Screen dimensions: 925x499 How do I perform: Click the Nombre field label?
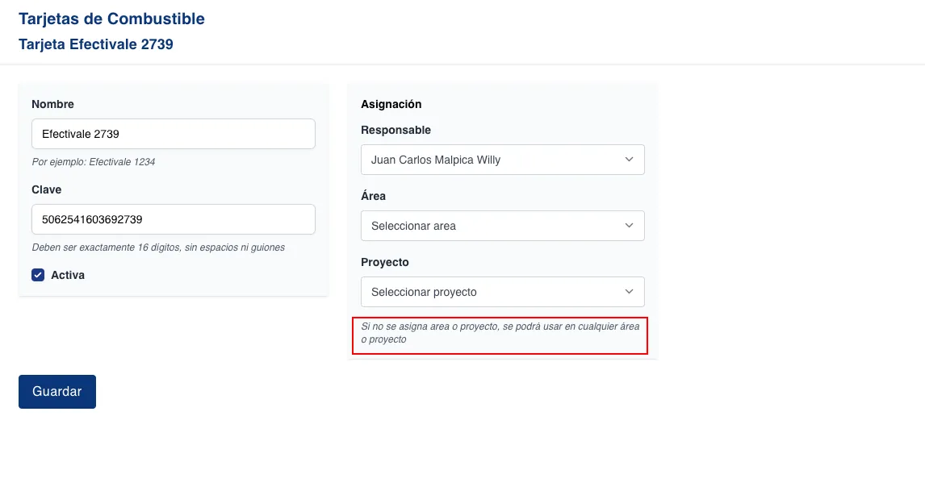tap(52, 104)
